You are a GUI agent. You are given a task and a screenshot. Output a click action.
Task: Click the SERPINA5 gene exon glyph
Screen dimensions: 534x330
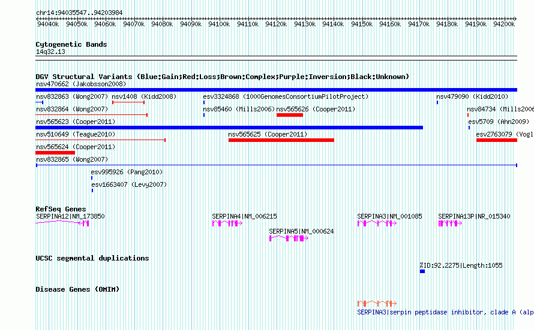click(289, 238)
